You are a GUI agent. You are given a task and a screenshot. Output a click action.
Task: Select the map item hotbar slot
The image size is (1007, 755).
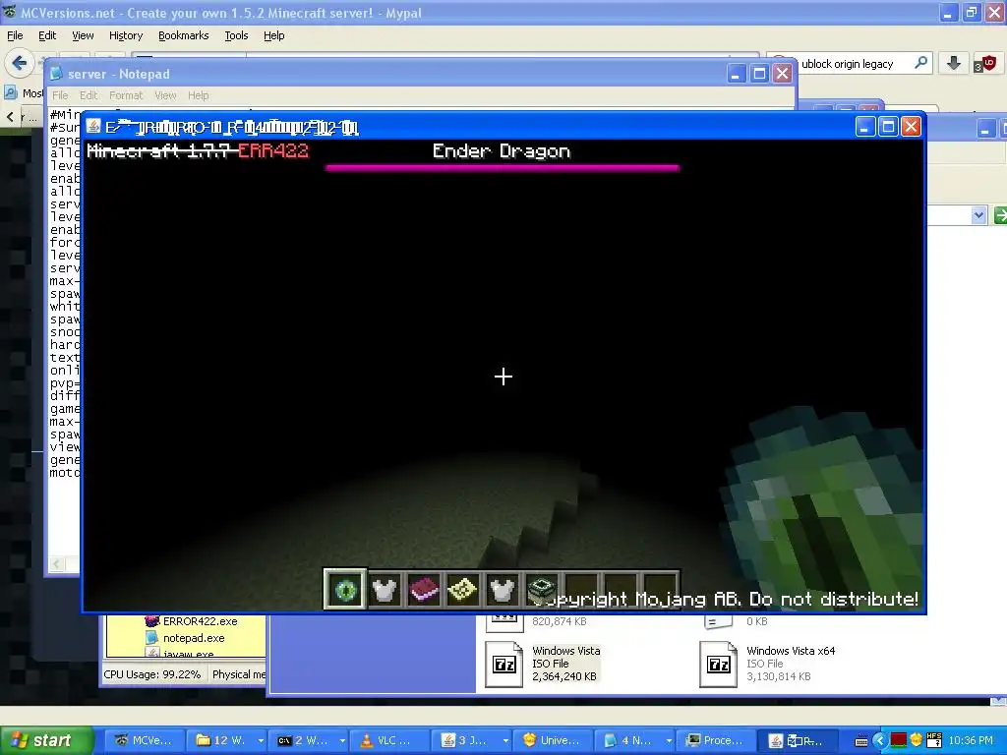(x=462, y=589)
